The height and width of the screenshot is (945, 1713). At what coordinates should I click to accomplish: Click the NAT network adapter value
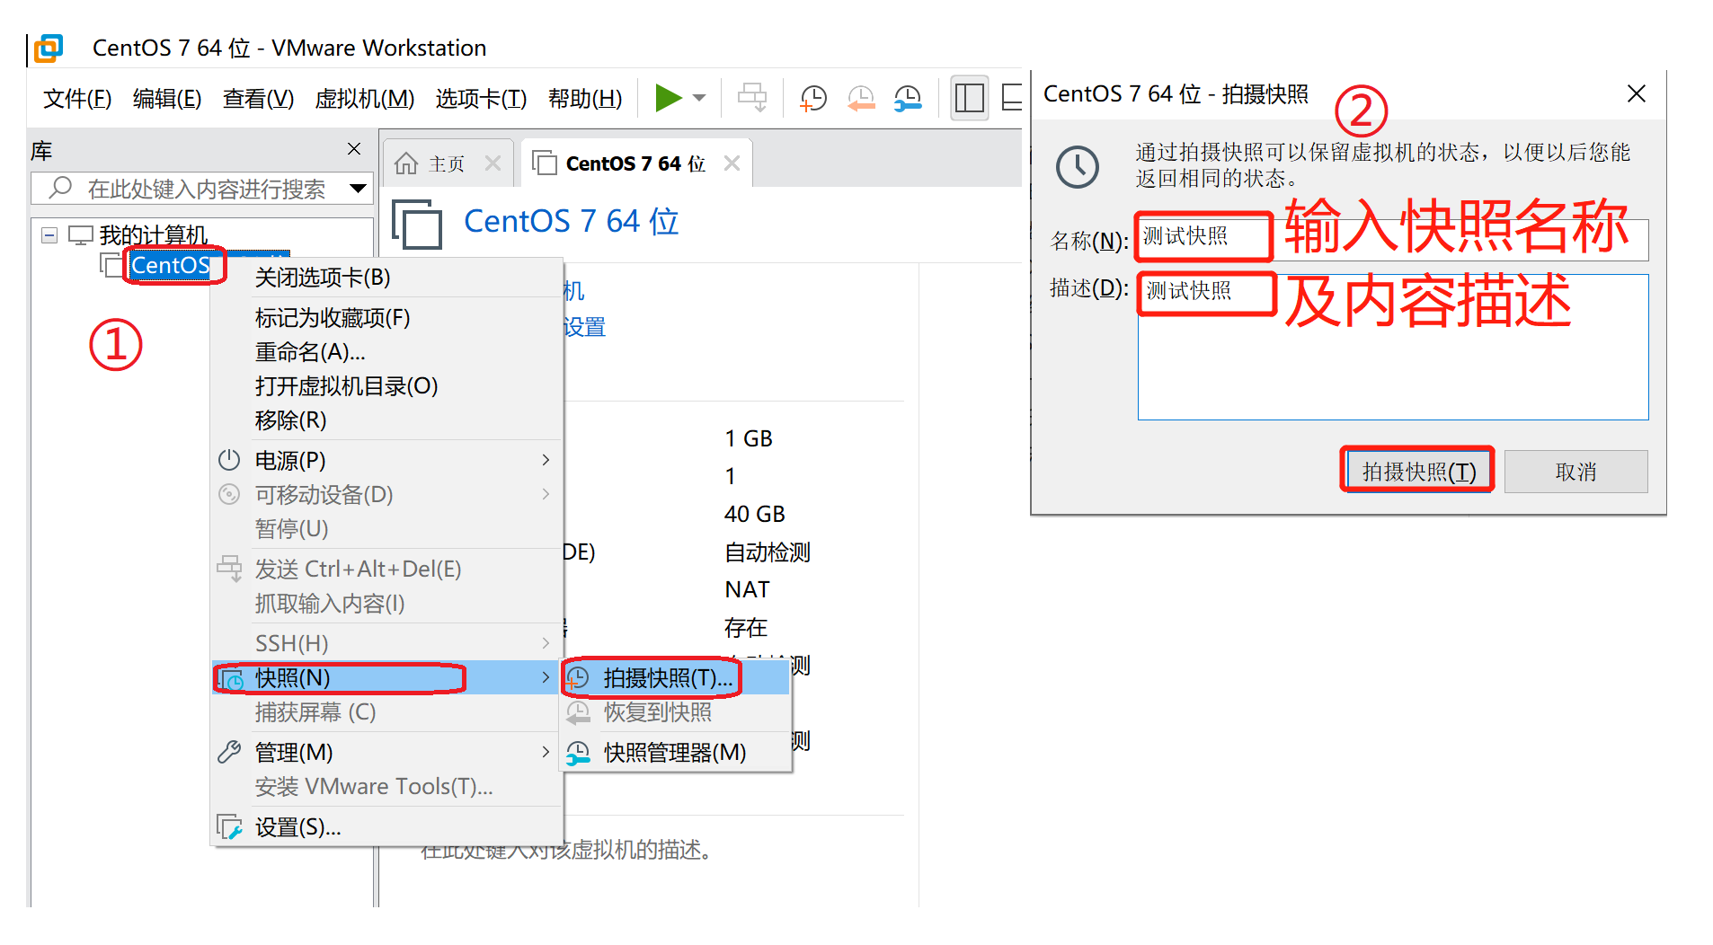tap(748, 589)
